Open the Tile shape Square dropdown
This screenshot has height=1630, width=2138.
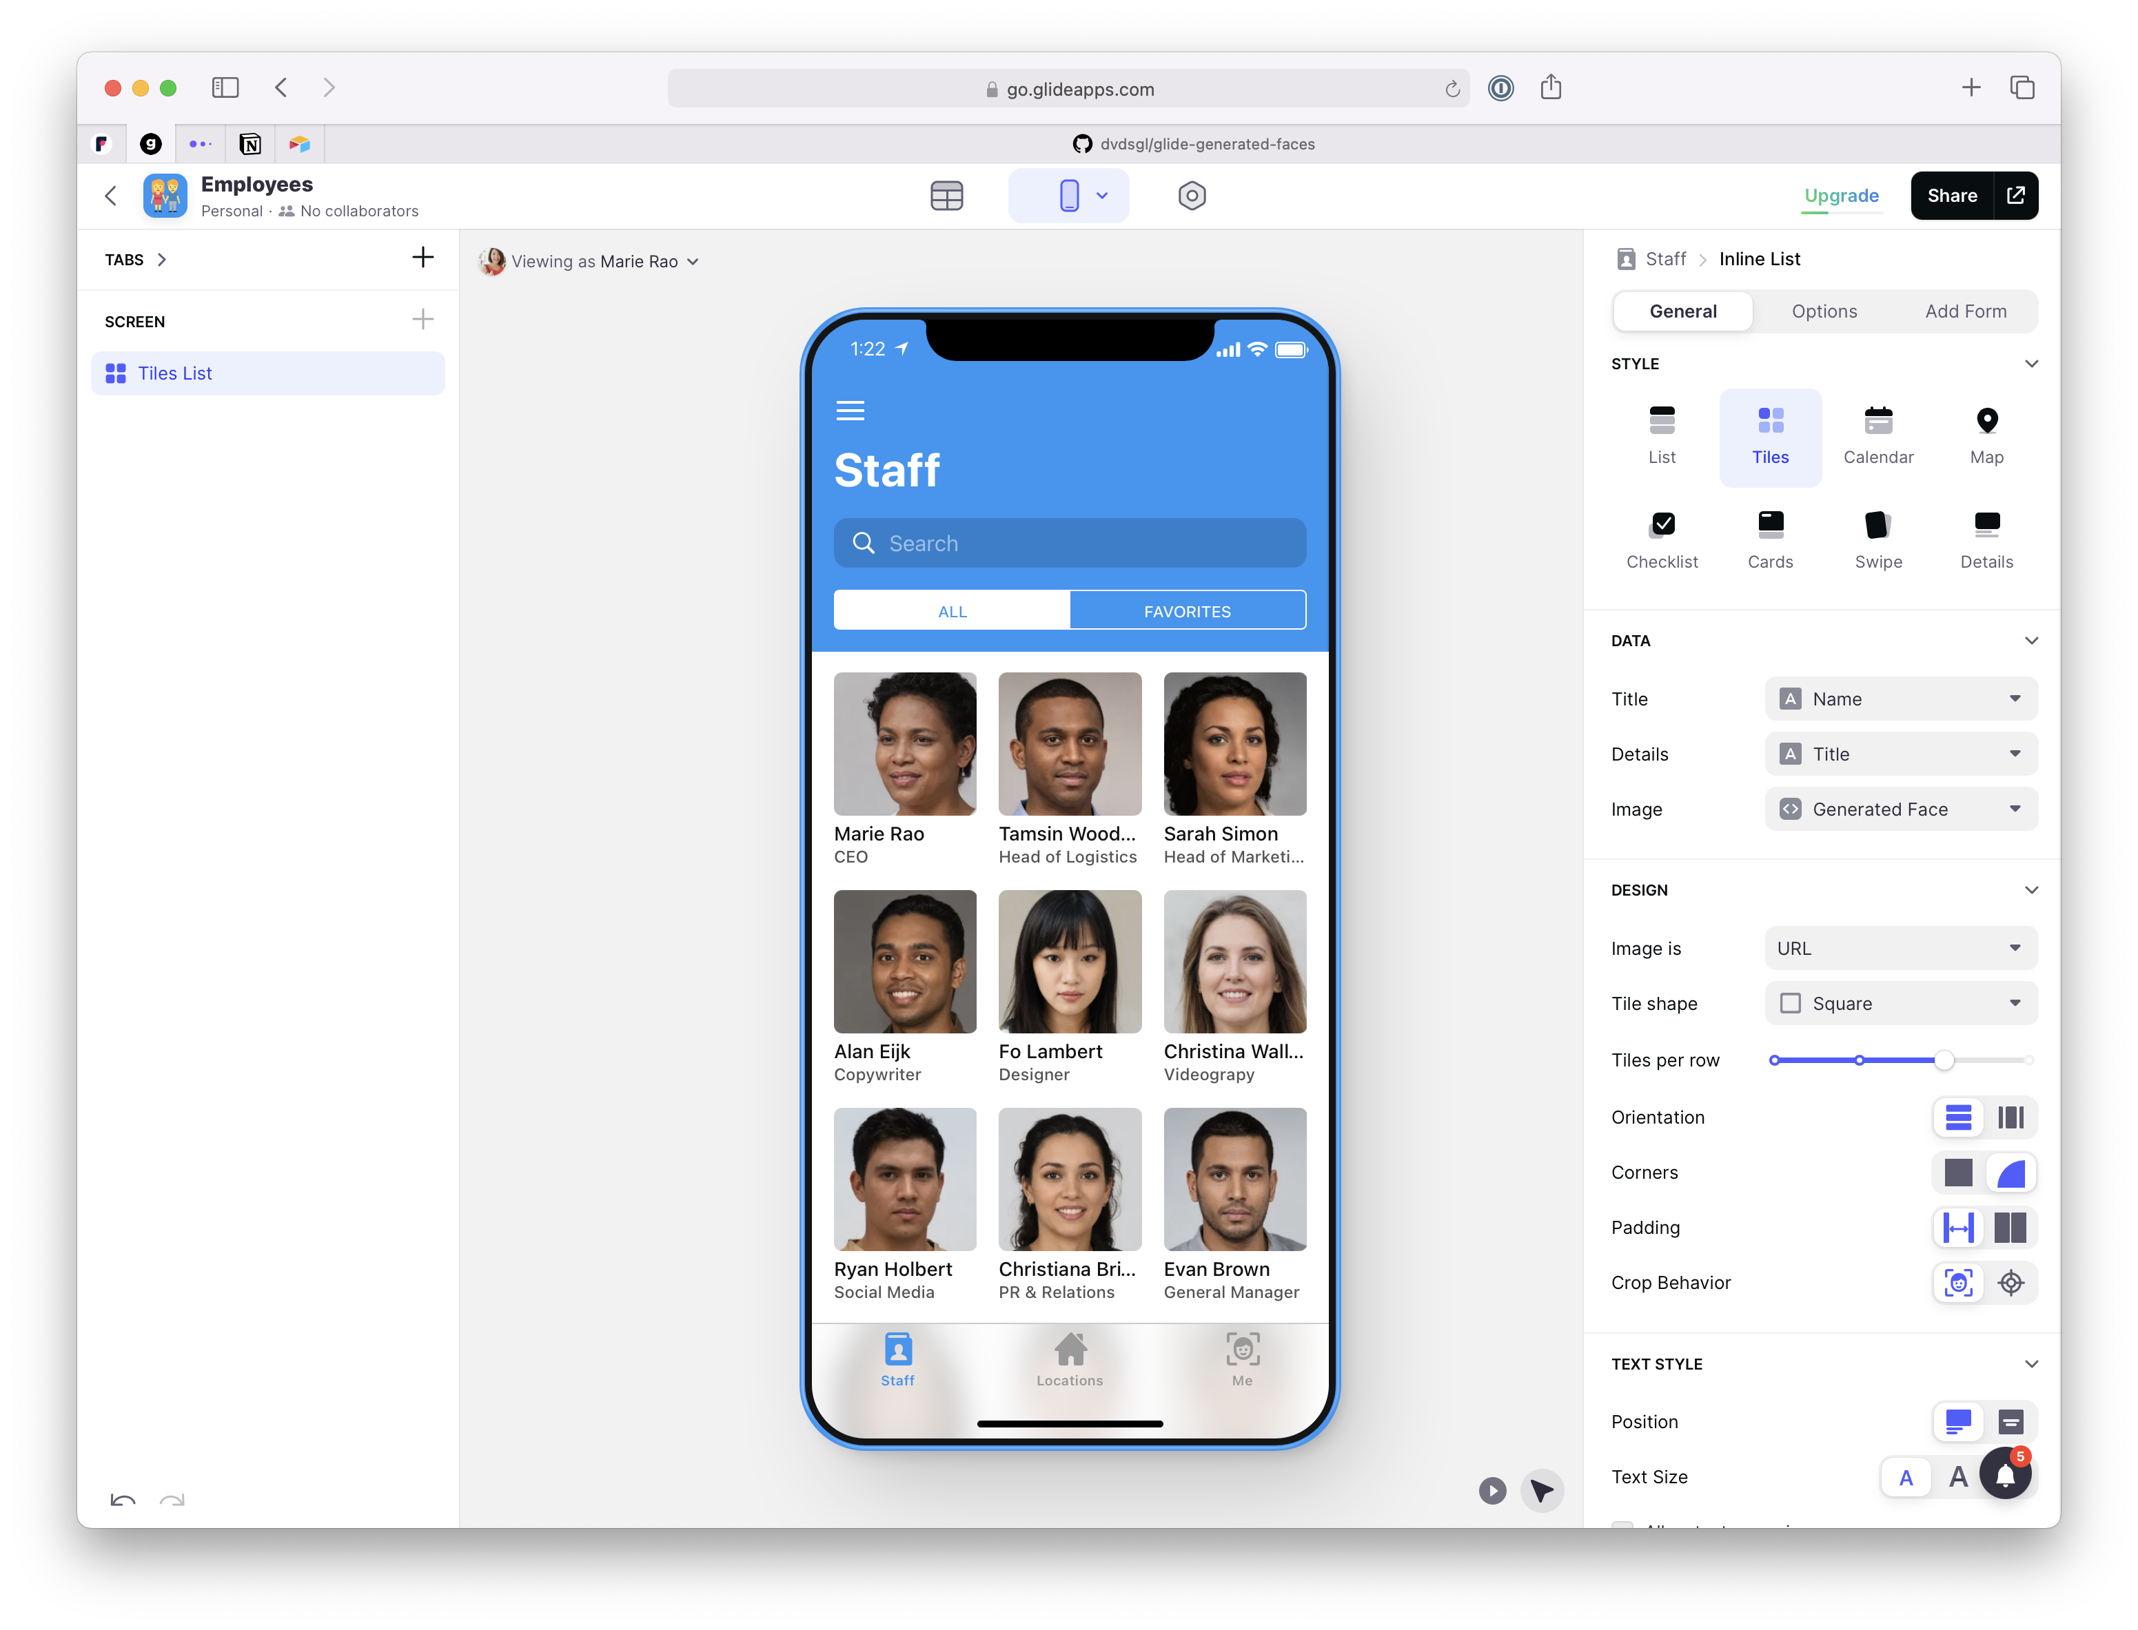point(1900,1003)
